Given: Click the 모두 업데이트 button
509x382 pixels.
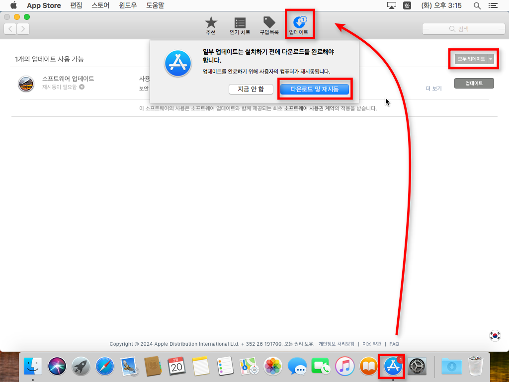Looking at the screenshot, I should point(471,59).
